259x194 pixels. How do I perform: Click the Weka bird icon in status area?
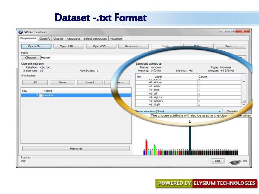(x=235, y=162)
